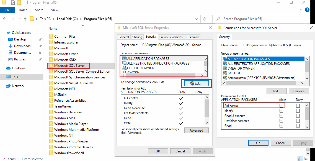Click the search magnifier icon

point(218,19)
